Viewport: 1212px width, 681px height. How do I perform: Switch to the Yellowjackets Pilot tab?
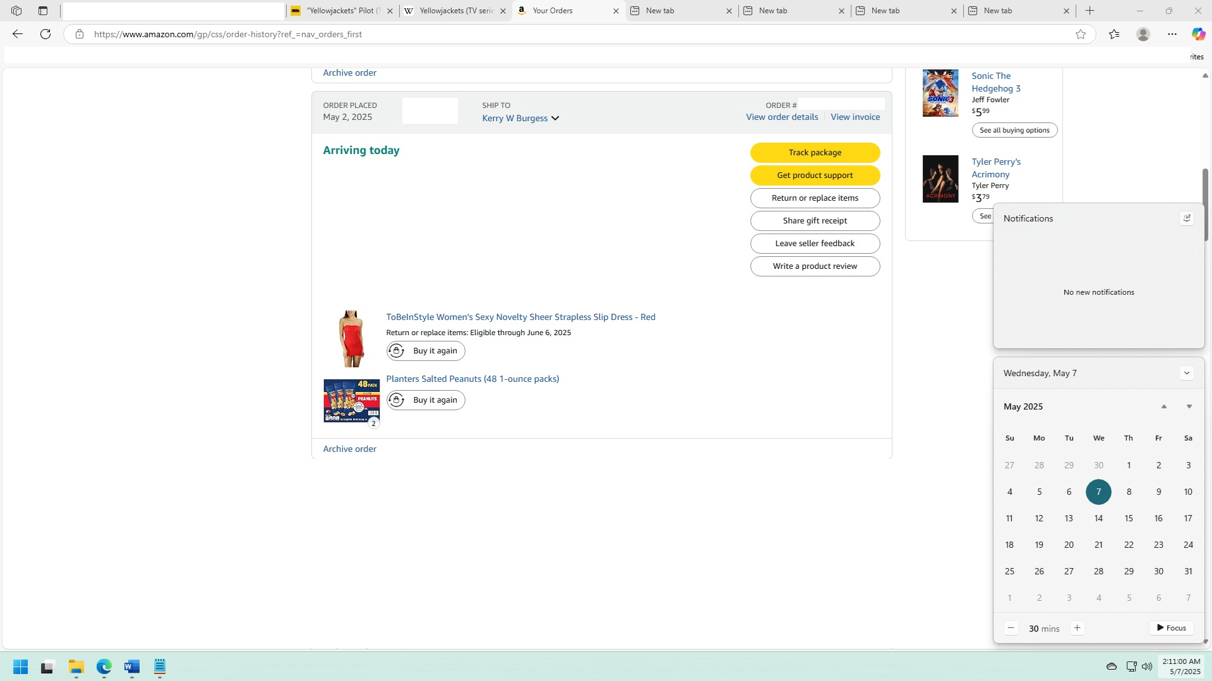pyautogui.click(x=342, y=11)
